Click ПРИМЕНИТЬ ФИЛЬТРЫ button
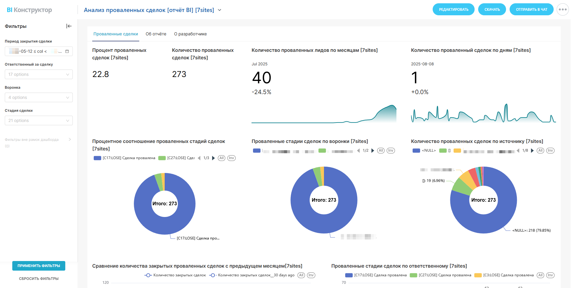This screenshot has height=288, width=571. point(39,266)
